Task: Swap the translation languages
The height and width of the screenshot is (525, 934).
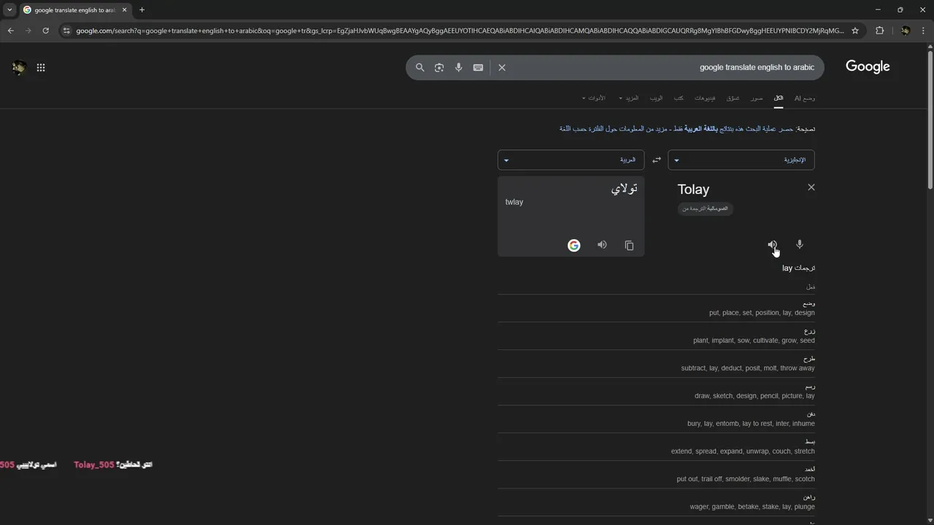Action: pos(656,160)
